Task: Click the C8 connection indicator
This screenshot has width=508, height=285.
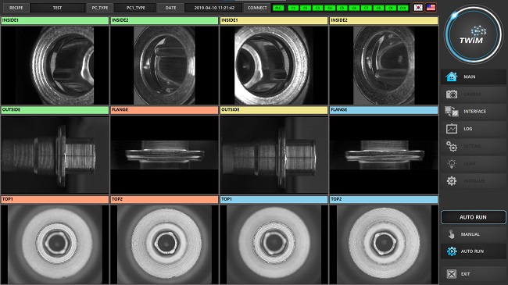Action: click(378, 8)
